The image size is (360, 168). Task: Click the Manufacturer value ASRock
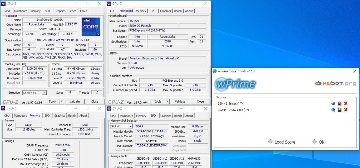167,21
